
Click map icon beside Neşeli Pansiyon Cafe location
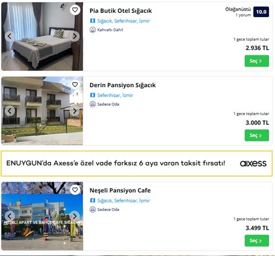coord(93,201)
